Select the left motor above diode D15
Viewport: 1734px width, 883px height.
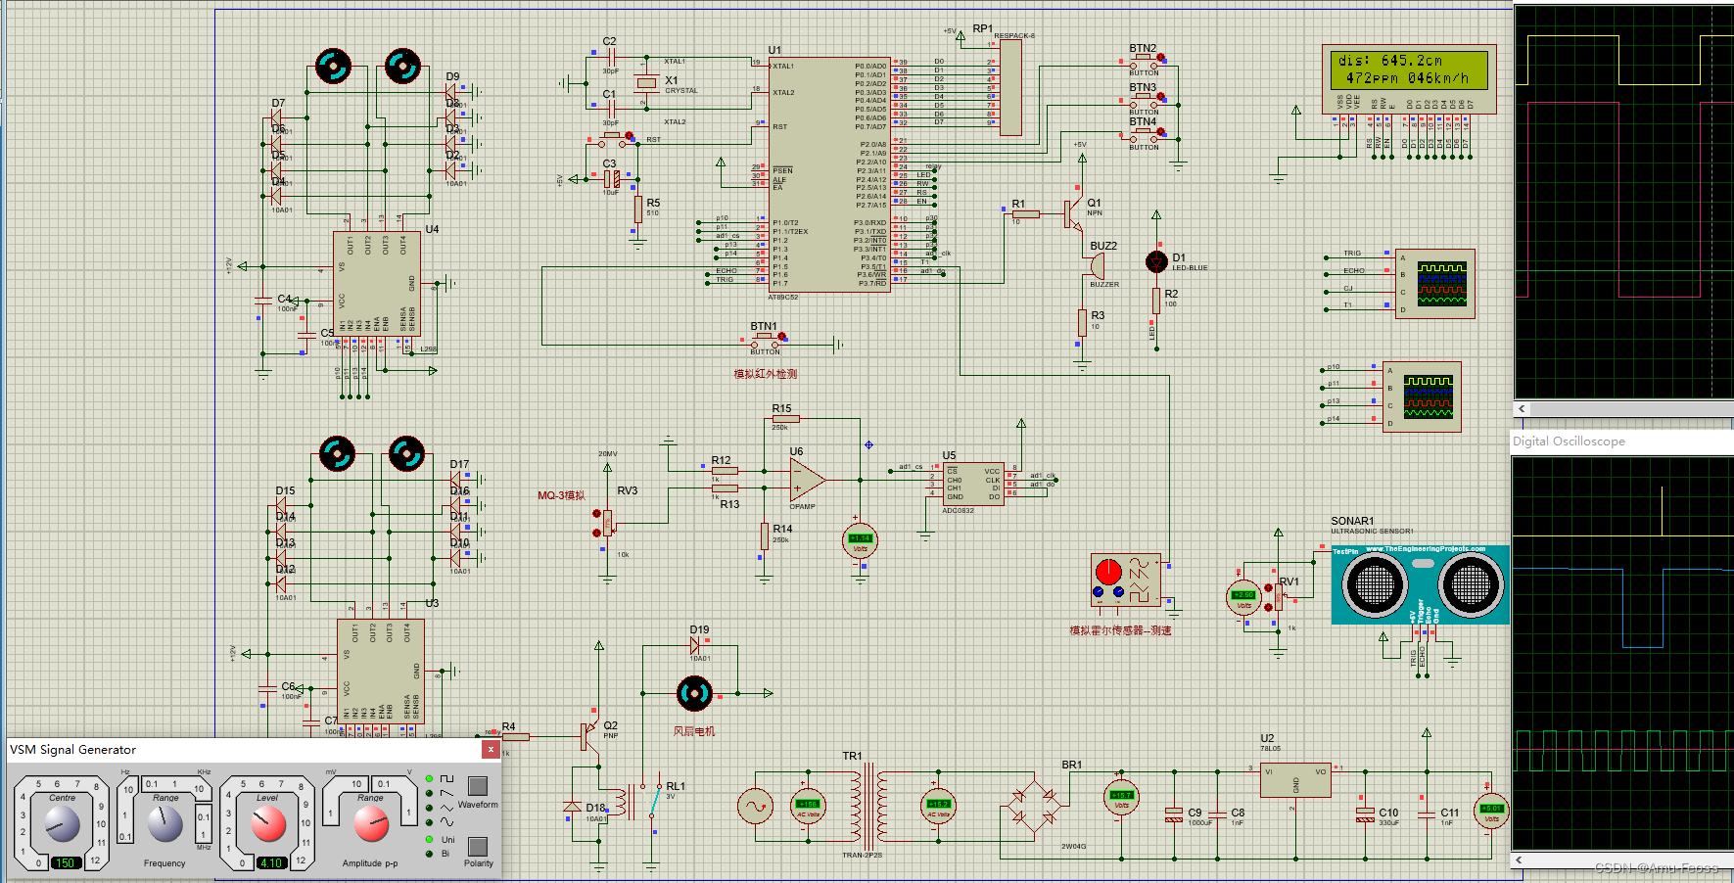[337, 453]
